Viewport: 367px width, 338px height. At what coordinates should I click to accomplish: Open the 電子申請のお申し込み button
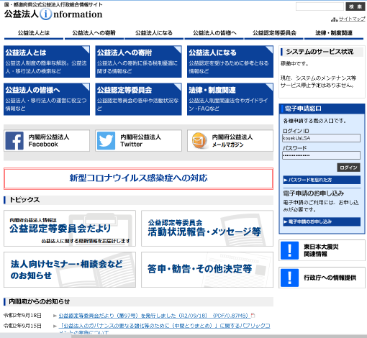[x=322, y=221]
